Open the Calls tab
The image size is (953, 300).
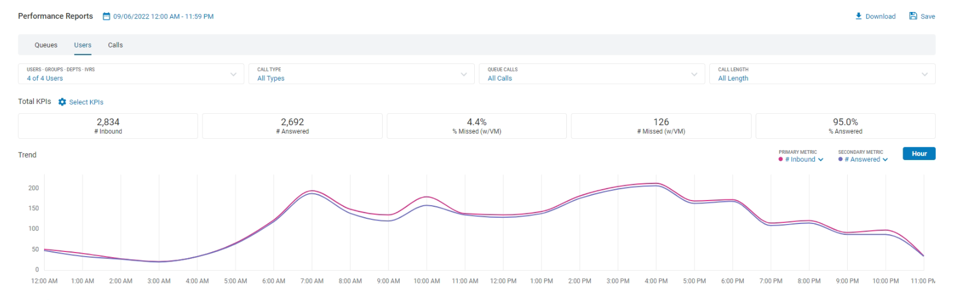116,45
